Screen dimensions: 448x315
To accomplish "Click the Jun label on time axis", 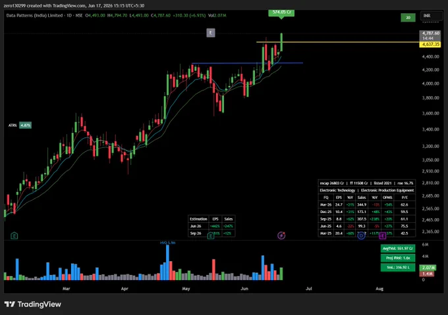I will [x=244, y=289].
